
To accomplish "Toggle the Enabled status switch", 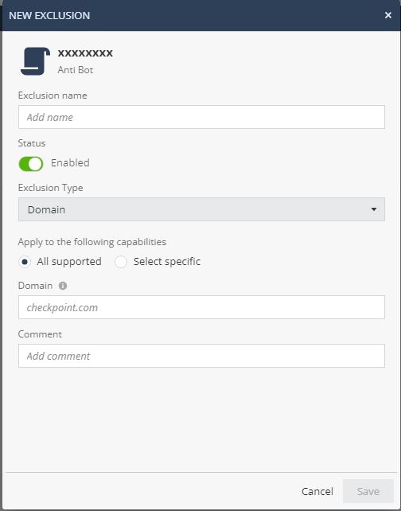I will pyautogui.click(x=31, y=164).
